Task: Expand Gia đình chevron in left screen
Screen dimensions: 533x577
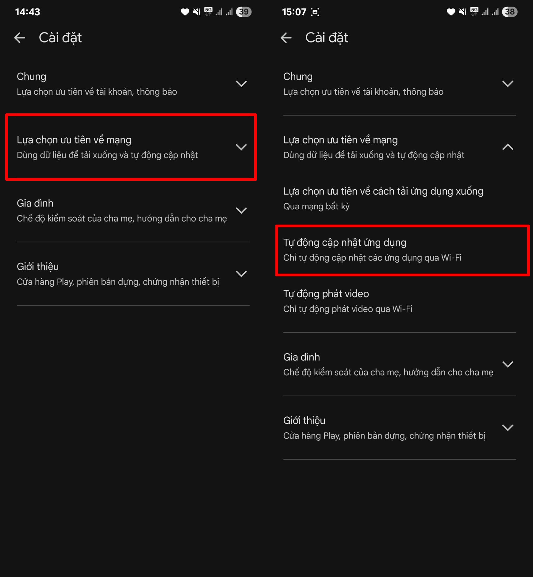Action: 241,211
